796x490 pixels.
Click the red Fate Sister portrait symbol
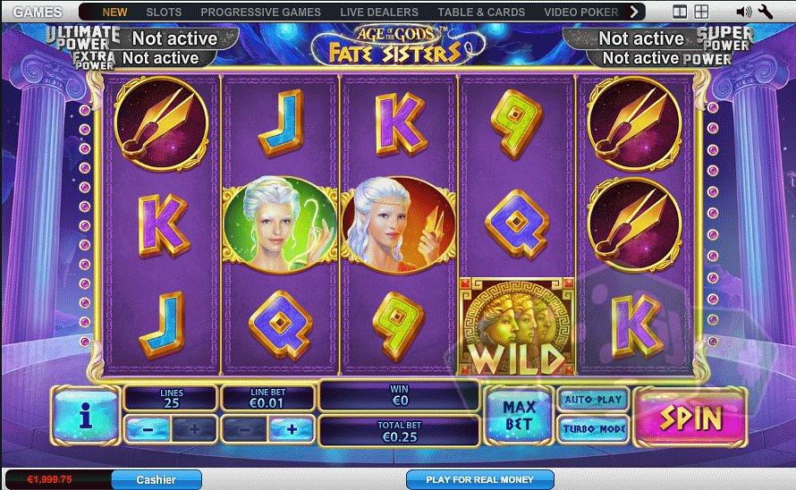399,225
